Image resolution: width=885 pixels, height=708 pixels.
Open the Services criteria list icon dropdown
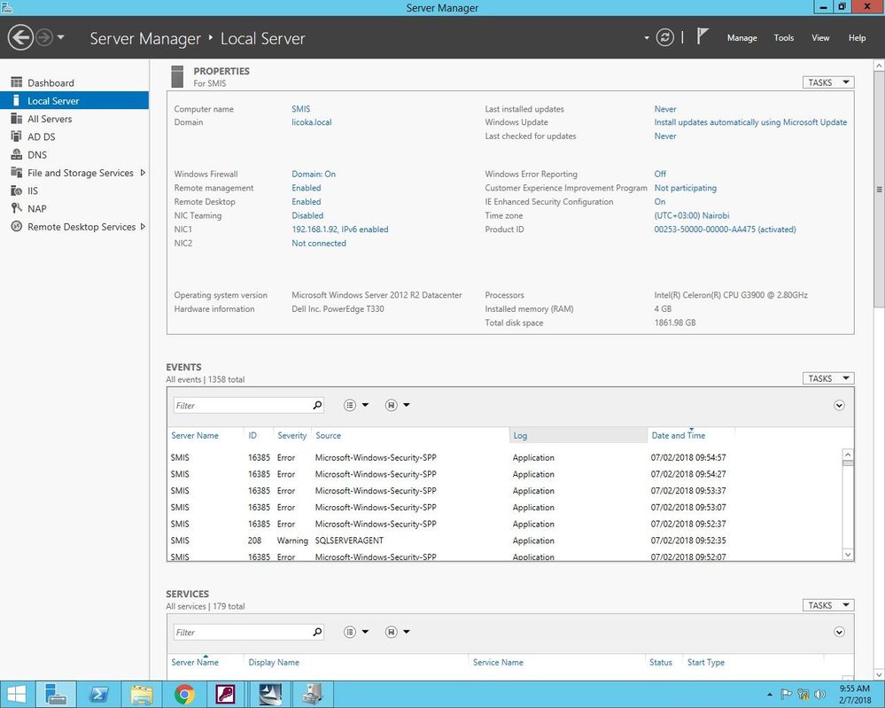(x=355, y=632)
